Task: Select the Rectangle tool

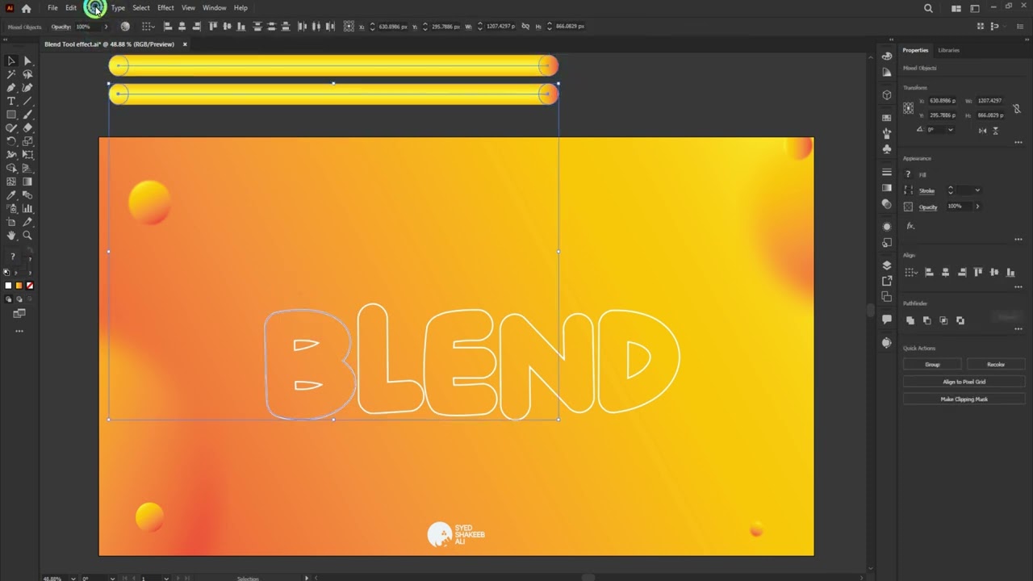Action: (x=11, y=115)
